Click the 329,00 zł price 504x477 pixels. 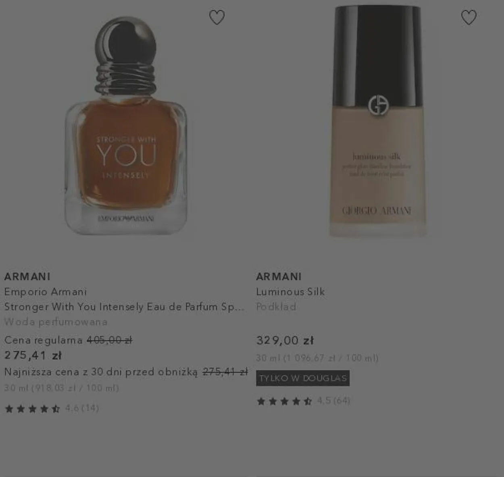(285, 340)
